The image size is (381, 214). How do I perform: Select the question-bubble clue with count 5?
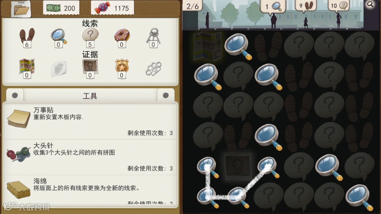tap(90, 38)
